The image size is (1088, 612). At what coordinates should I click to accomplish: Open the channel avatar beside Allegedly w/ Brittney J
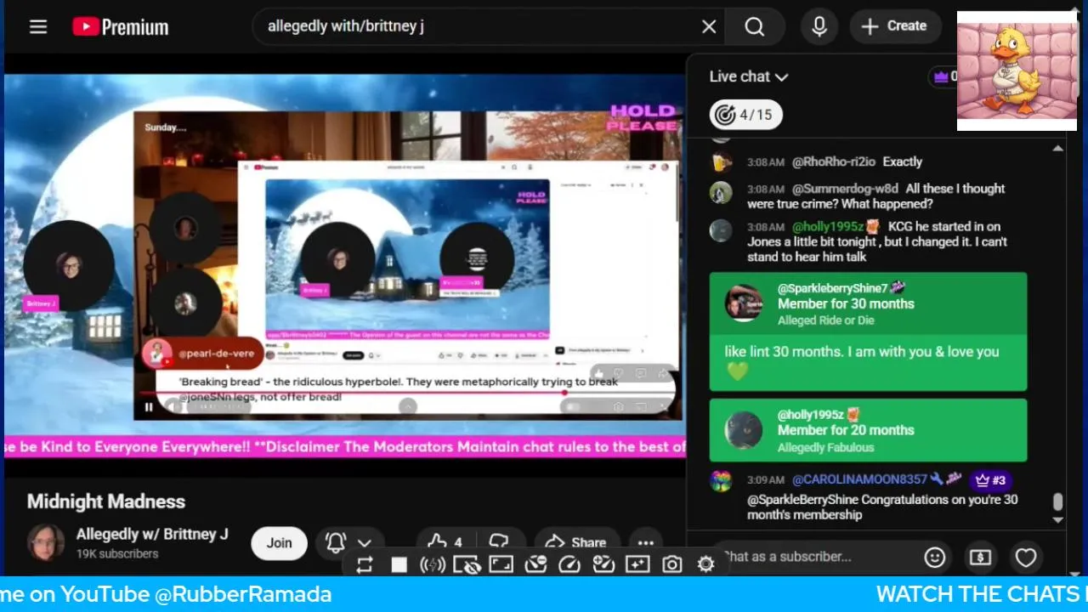click(x=46, y=543)
